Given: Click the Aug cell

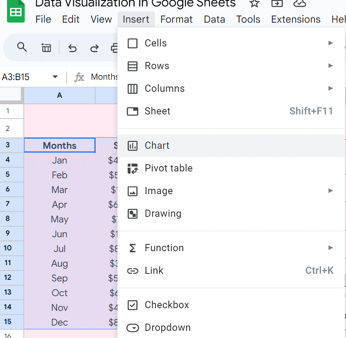Looking at the screenshot, I should click(60, 263).
